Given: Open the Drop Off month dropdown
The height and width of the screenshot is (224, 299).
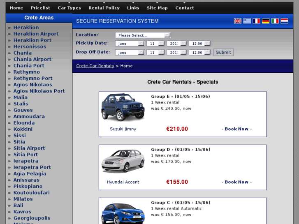Looking at the screenshot, I should coord(130,53).
